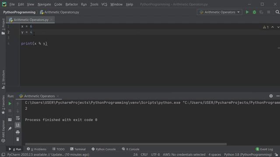Start debugging with the green bug icon
The width and height of the screenshot is (280, 157).
[254, 12]
